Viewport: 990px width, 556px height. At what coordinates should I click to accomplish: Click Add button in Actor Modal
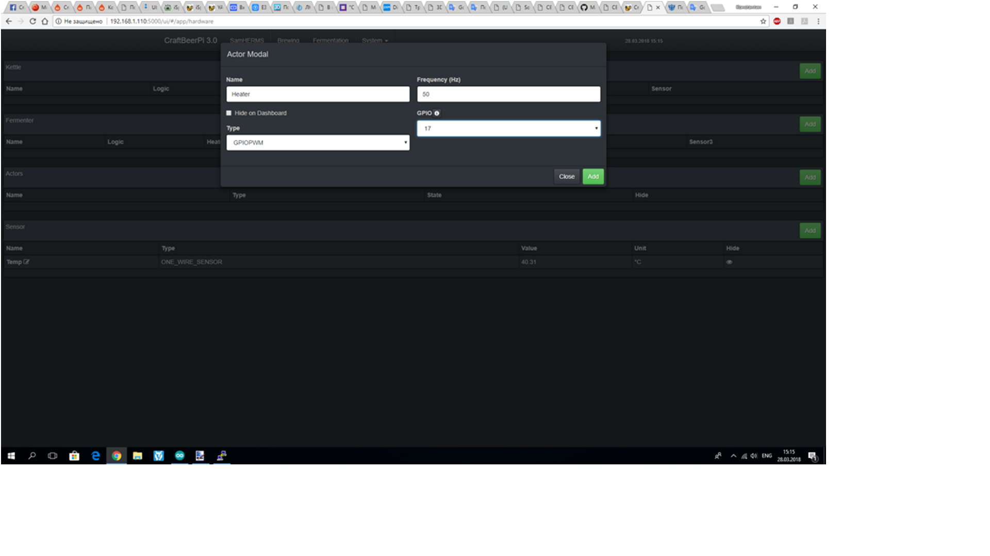tap(593, 177)
